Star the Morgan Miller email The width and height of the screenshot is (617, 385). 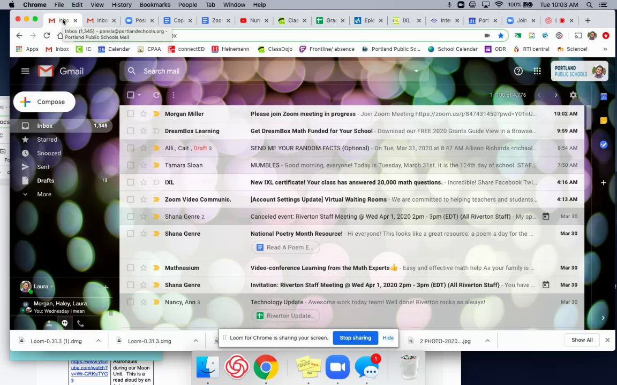(x=144, y=114)
